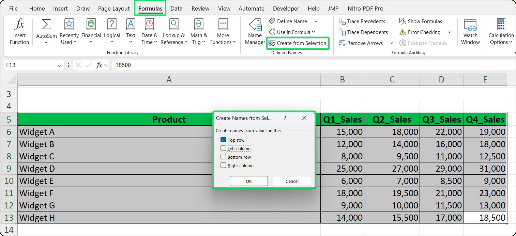Image resolution: width=516 pixels, height=236 pixels.
Task: Open the Review ribbon tab
Action: (x=200, y=9)
